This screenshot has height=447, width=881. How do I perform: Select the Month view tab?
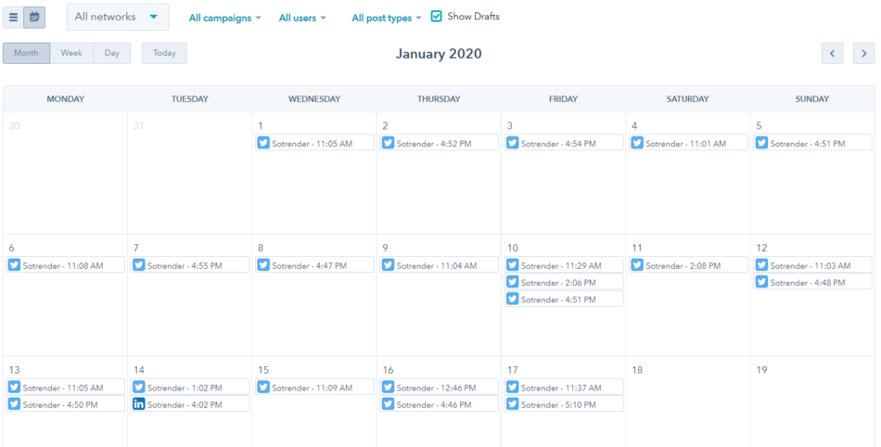[x=26, y=54]
